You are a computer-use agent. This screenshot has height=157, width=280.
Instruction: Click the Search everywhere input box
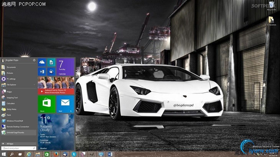pos(17,148)
